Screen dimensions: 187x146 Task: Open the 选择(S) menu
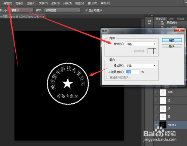click(55, 3)
